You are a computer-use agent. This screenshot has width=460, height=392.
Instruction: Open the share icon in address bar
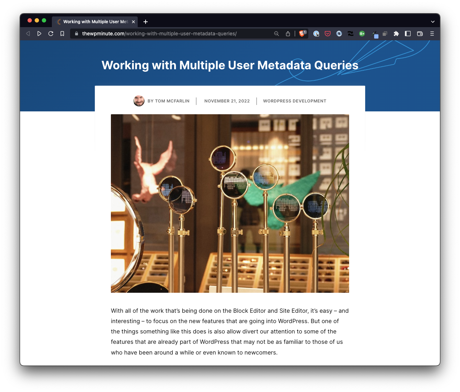click(288, 34)
